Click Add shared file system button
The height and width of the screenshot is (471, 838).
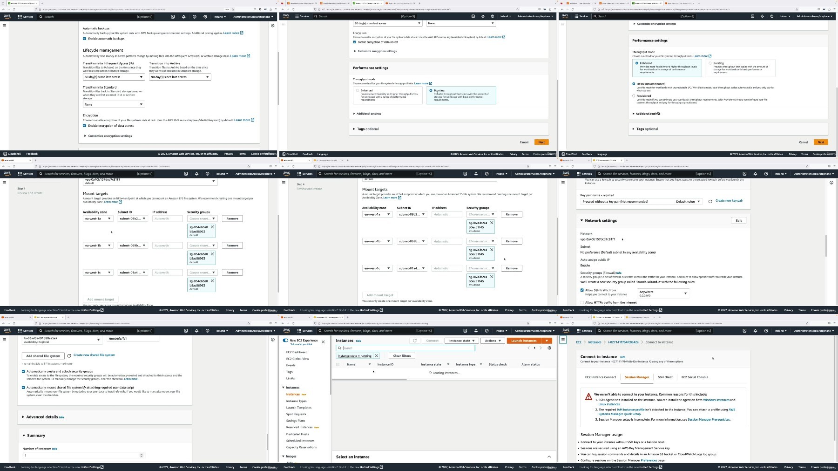43,356
